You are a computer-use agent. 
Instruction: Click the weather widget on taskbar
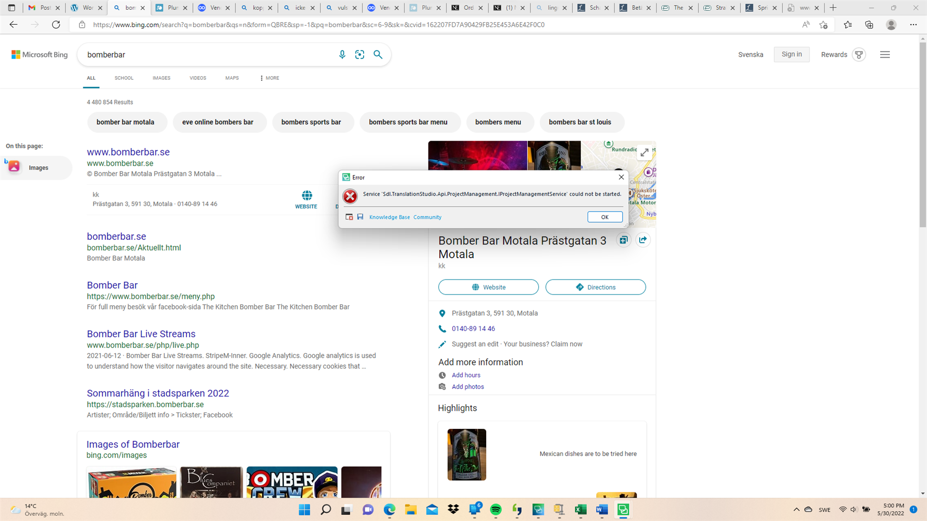tap(37, 510)
